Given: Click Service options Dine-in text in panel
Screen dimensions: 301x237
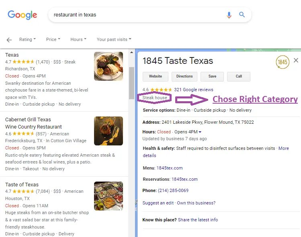Looking at the screenshot, I should (x=183, y=110).
